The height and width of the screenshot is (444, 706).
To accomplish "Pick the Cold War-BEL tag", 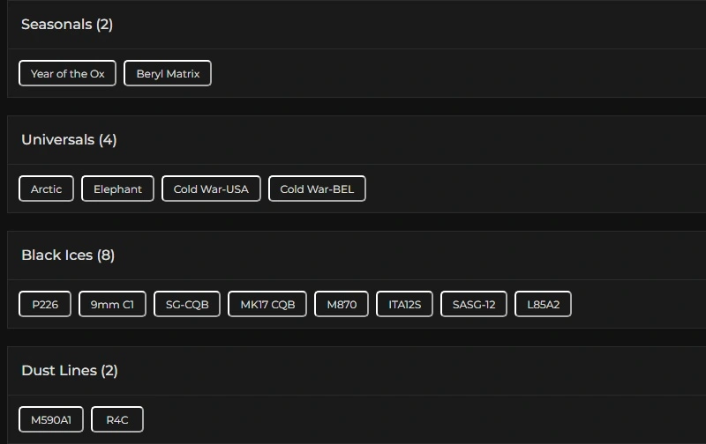I will (x=317, y=189).
